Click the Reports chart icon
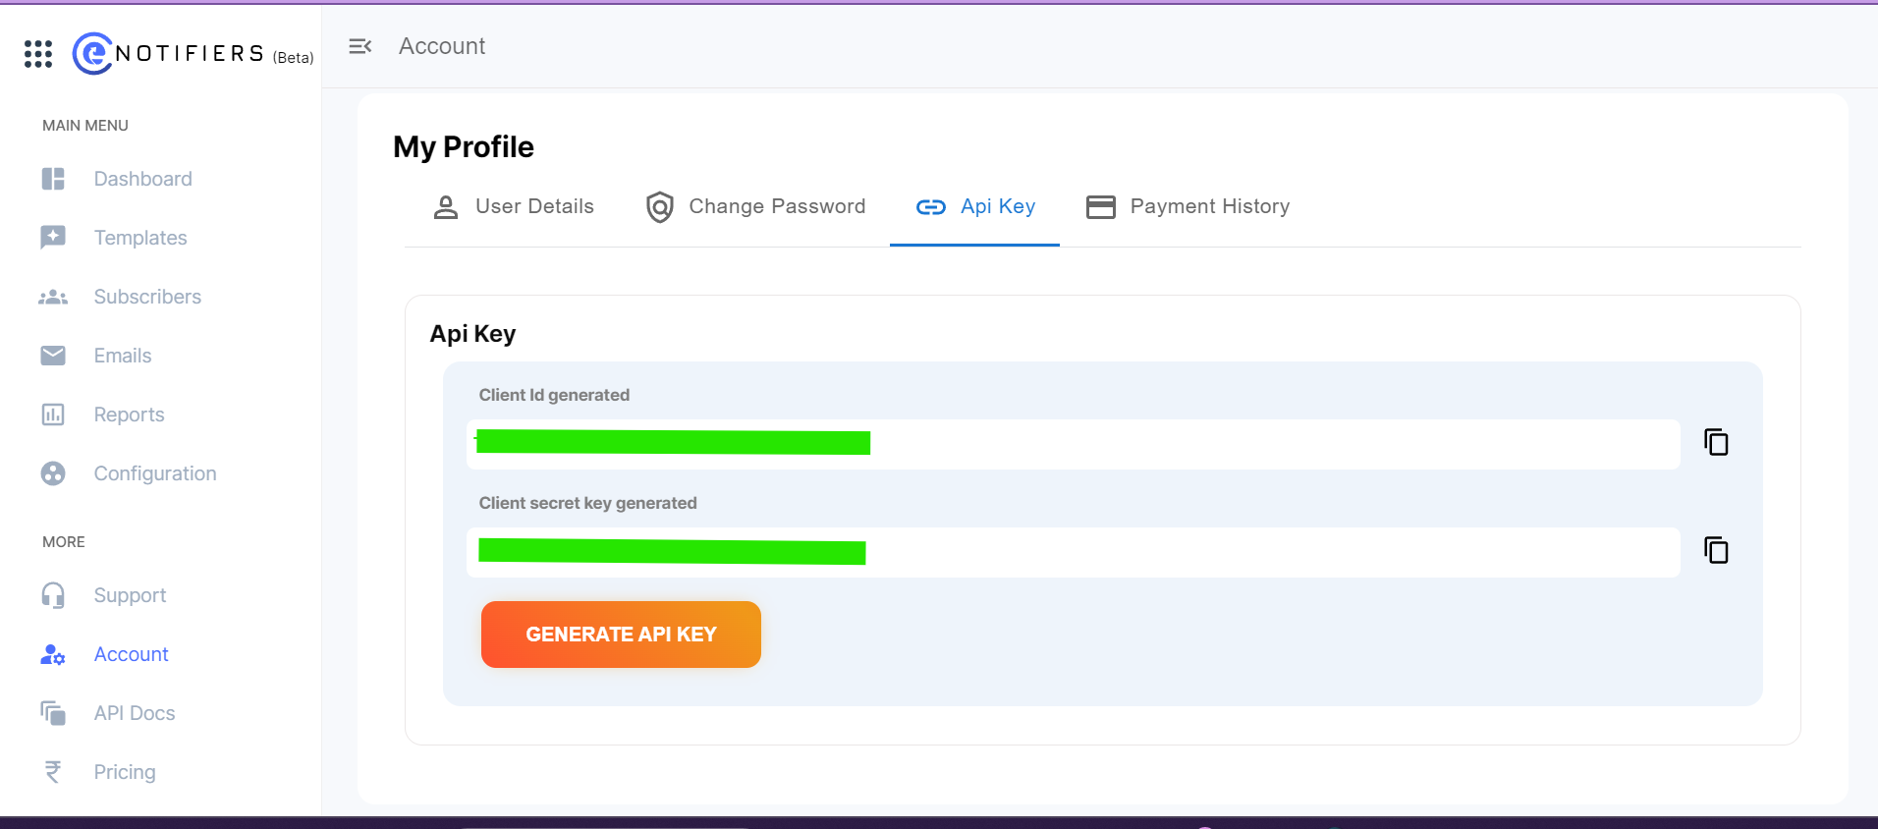This screenshot has height=829, width=1878. (53, 414)
